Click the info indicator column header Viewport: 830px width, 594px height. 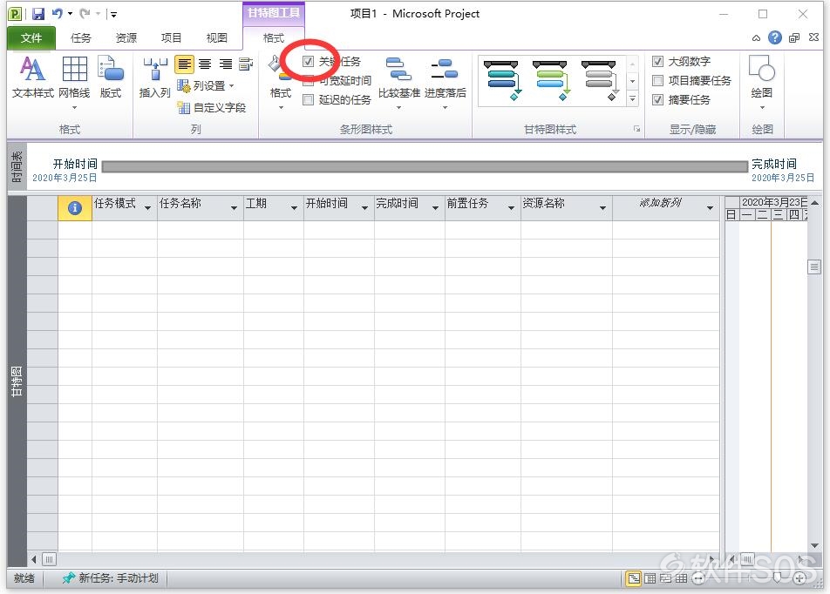[75, 208]
